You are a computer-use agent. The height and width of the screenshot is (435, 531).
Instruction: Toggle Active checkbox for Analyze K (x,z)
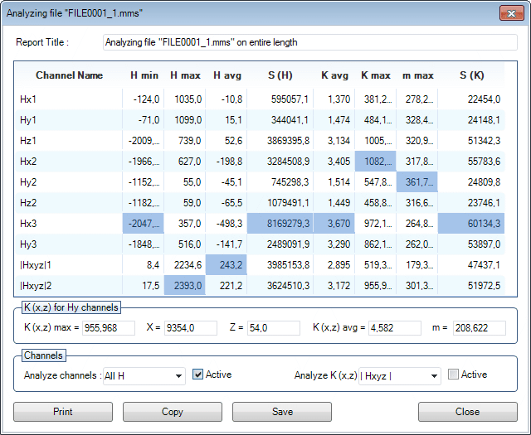453,375
